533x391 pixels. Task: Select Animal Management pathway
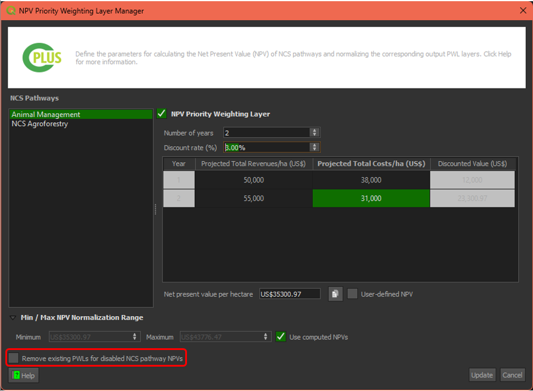coord(81,114)
